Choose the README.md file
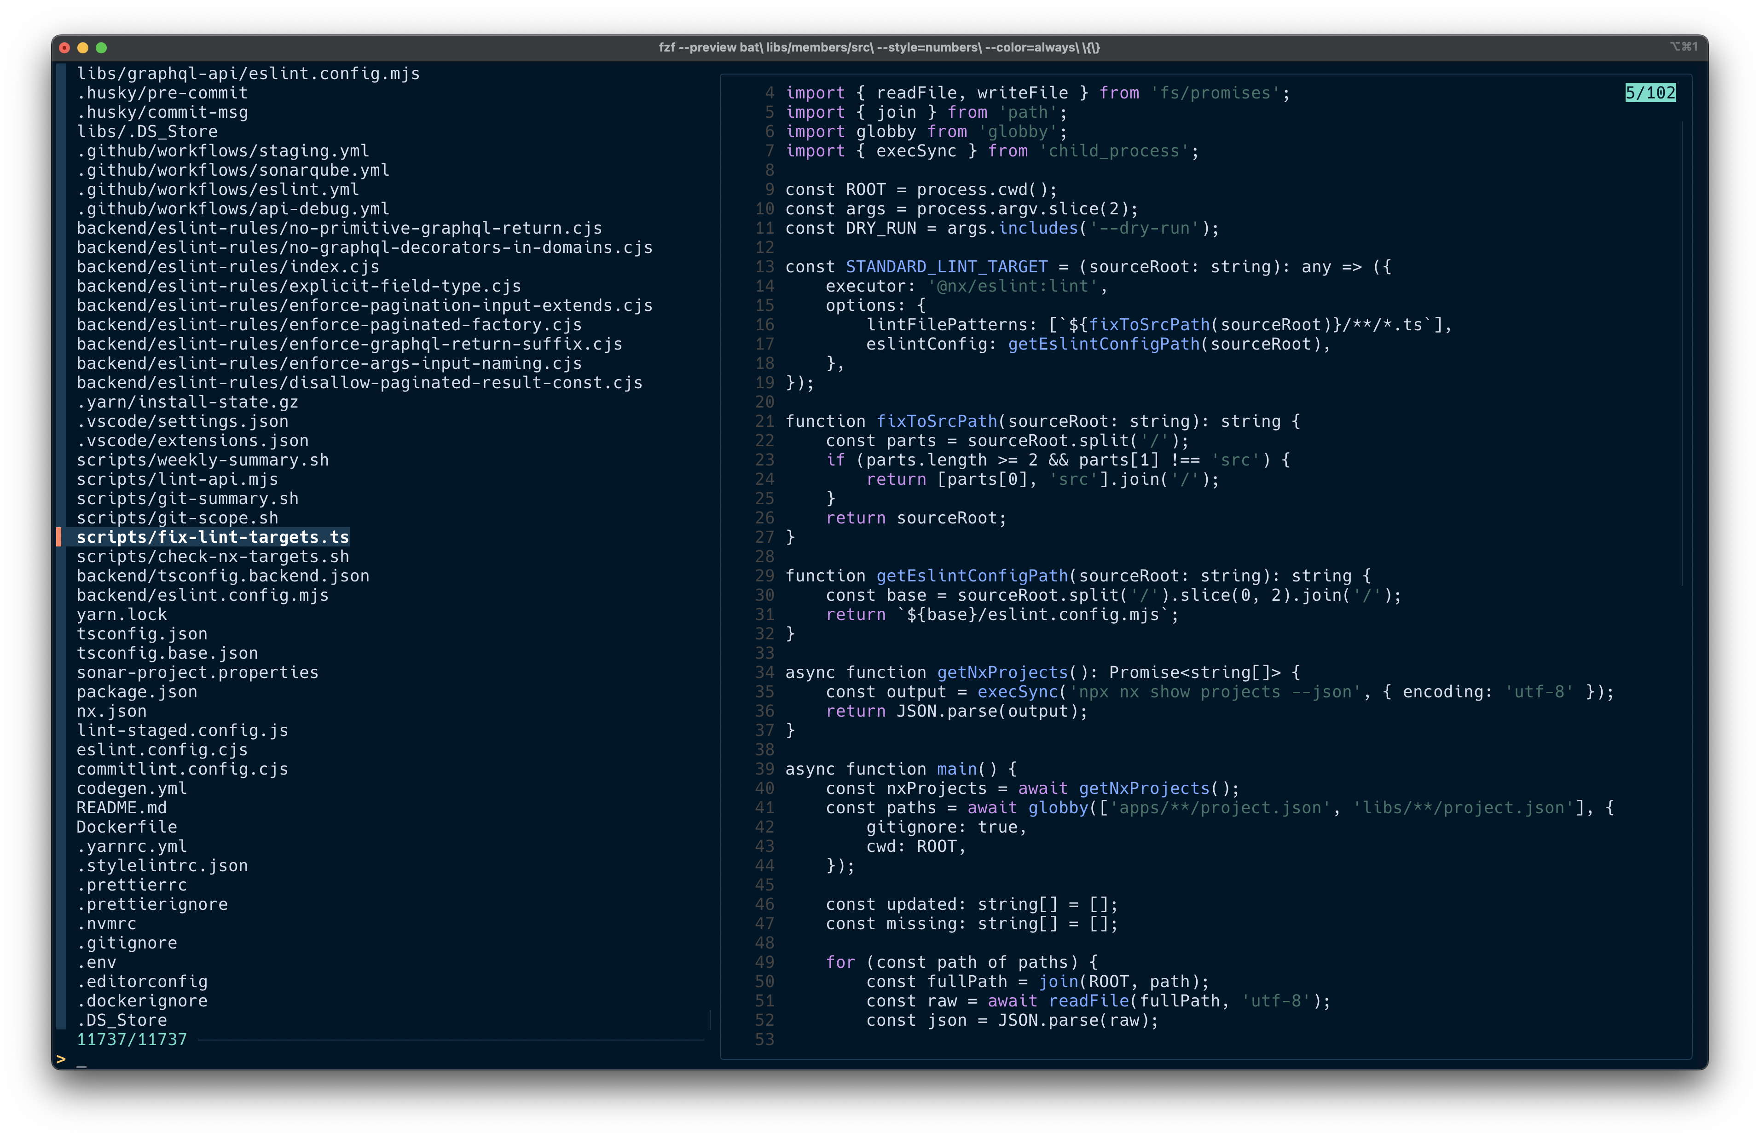Screen dimensions: 1760x1138 (121, 808)
